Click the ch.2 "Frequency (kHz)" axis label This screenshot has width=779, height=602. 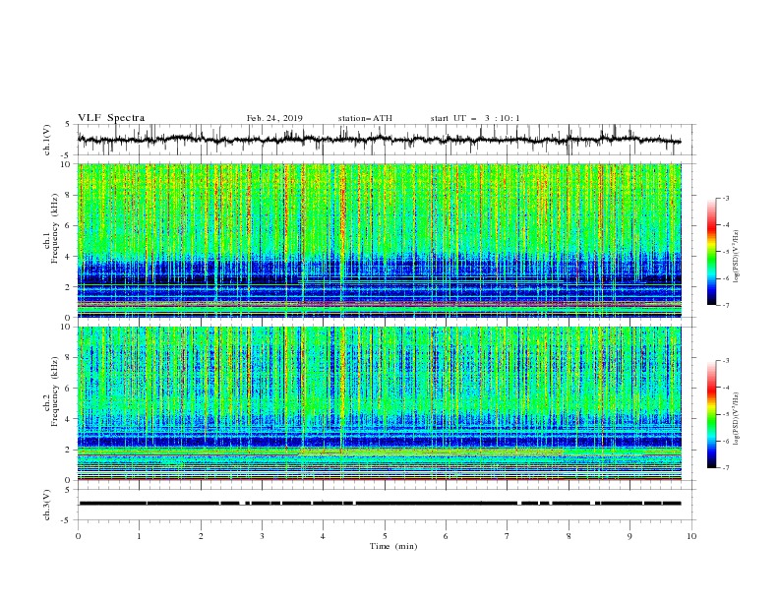coord(55,391)
